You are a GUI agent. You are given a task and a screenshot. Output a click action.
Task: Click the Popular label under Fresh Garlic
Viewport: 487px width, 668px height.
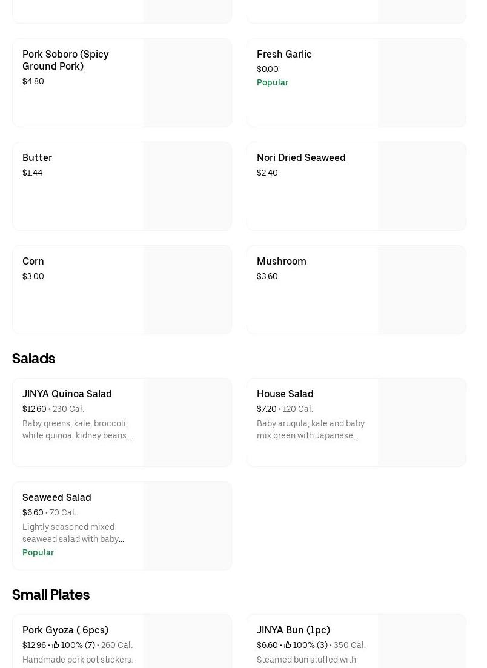tap(273, 82)
